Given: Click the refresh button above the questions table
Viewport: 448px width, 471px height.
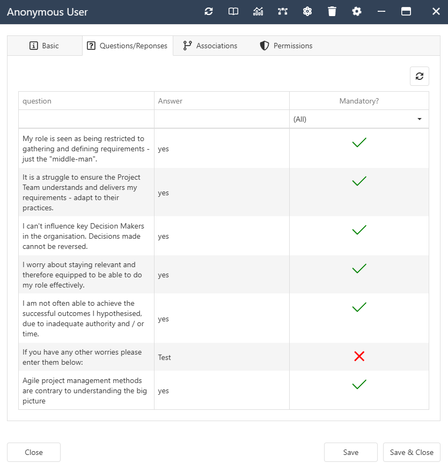Looking at the screenshot, I should point(419,76).
